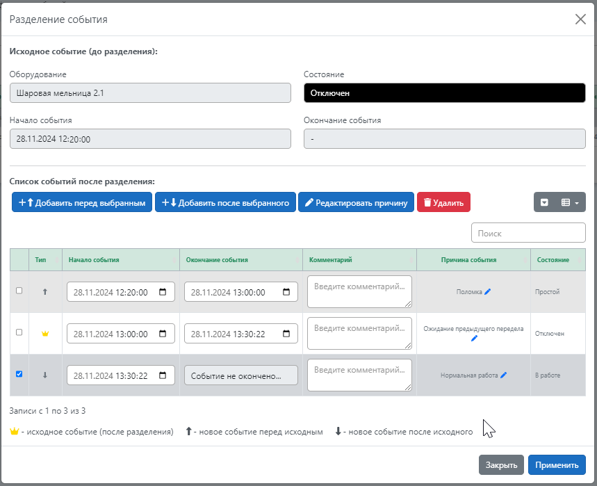Click Добавить перед выбранным button
This screenshot has height=486, width=597.
[82, 202]
